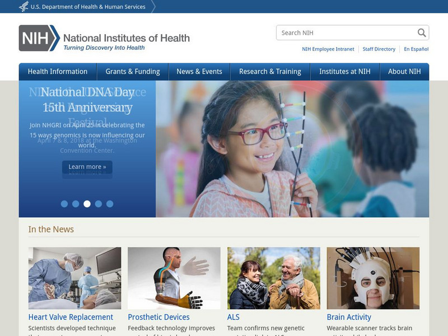The image size is (448, 336).
Task: Select the active third slideshow dot
Action: click(87, 204)
